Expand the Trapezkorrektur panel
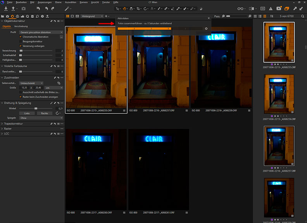Screen dimensions: 307x223 [x=2, y=124]
